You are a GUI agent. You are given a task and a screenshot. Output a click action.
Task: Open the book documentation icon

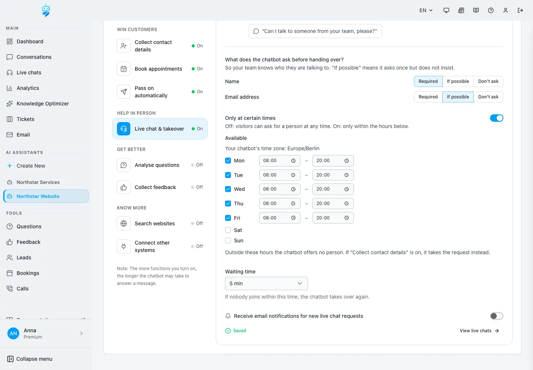click(476, 10)
